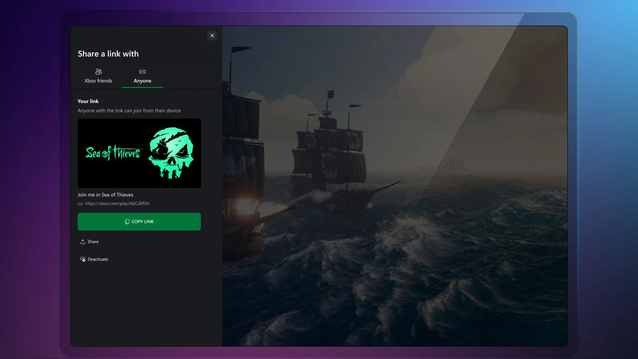Screen dimensions: 638x359
Task: Click 'Join me in Sea of Thieves' text
Action: 105,195
